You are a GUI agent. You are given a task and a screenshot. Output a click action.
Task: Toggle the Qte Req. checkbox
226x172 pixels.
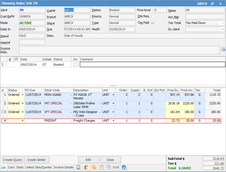(153, 16)
